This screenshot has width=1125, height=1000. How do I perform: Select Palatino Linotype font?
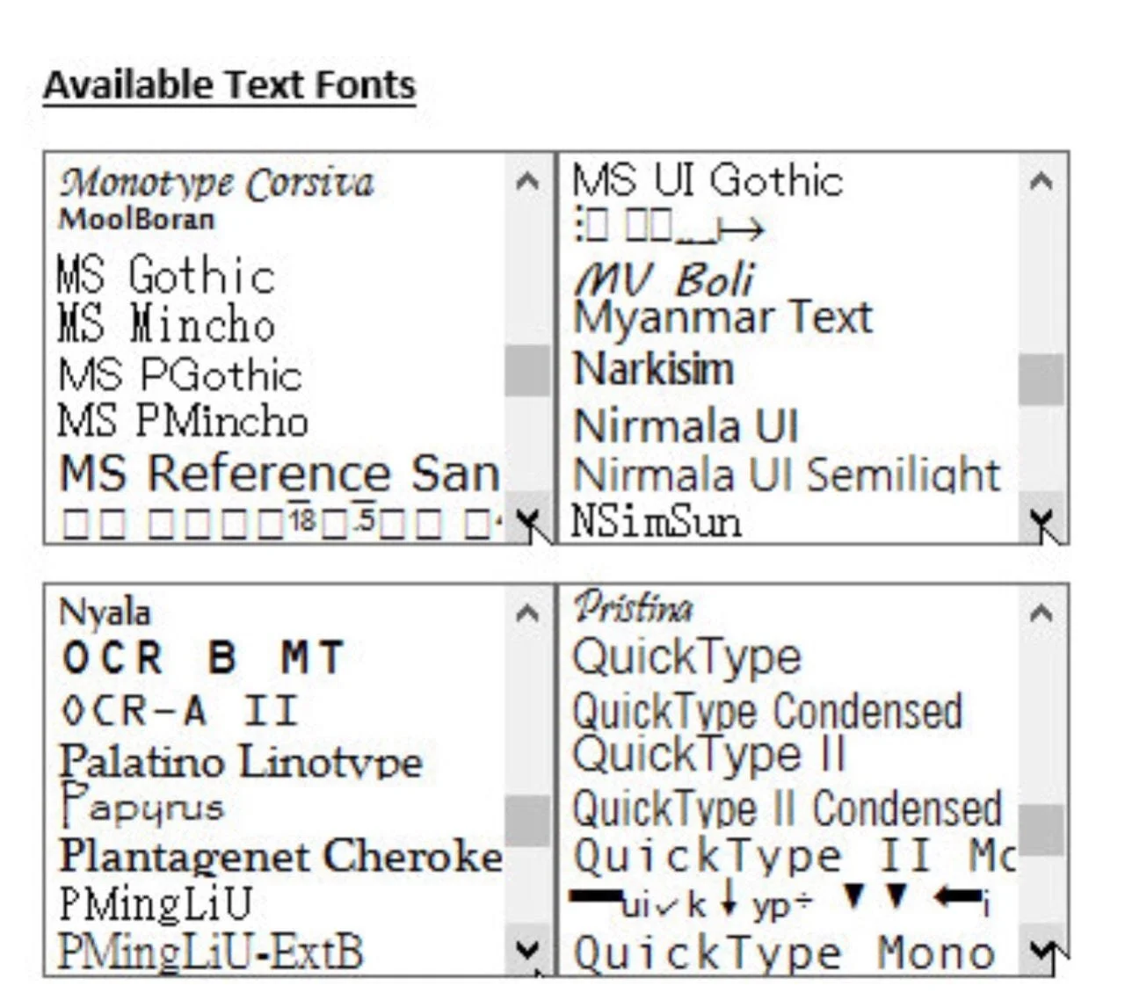coord(240,760)
